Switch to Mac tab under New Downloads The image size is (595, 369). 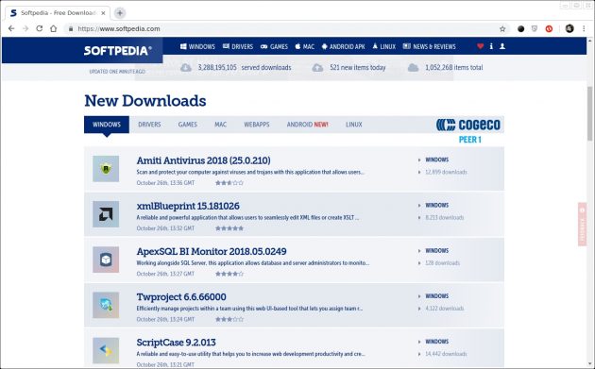click(220, 125)
